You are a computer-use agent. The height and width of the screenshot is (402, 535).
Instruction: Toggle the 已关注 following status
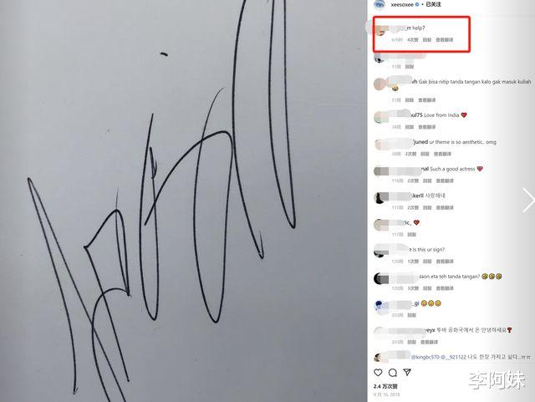coord(433,4)
